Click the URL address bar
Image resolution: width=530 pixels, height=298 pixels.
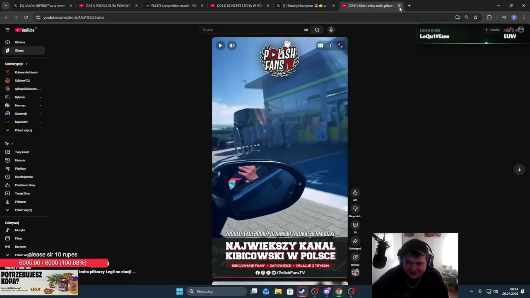[244, 17]
